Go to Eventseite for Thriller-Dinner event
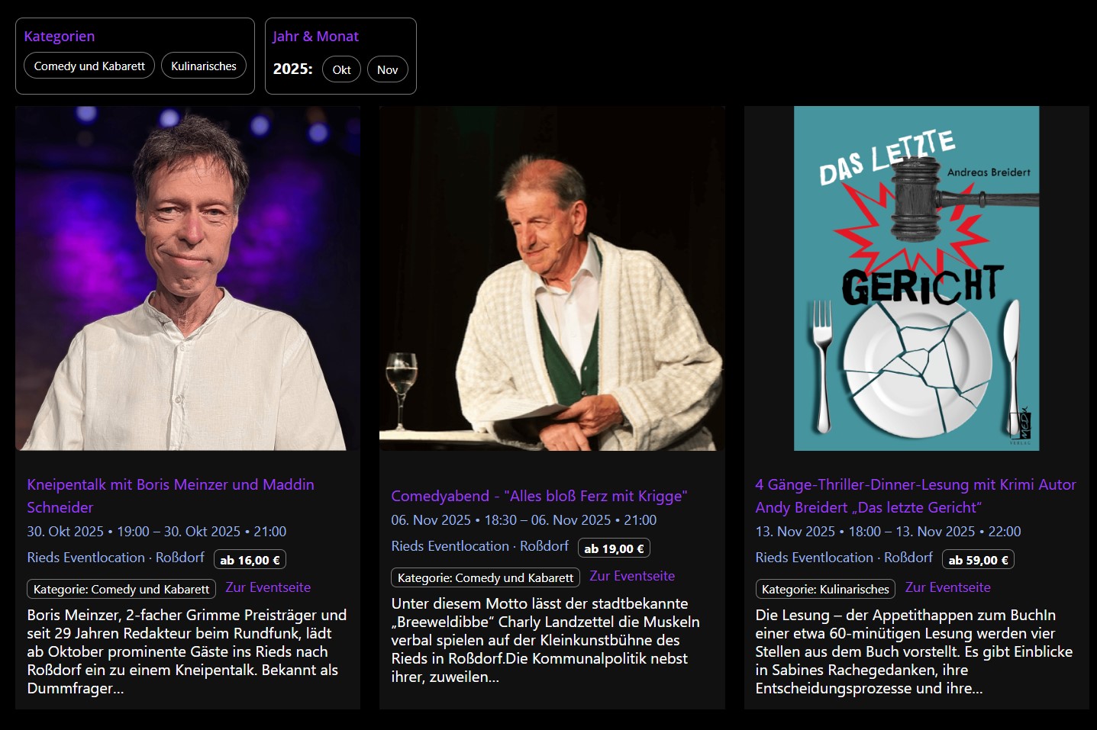Viewport: 1097px width, 730px height. 948,587
